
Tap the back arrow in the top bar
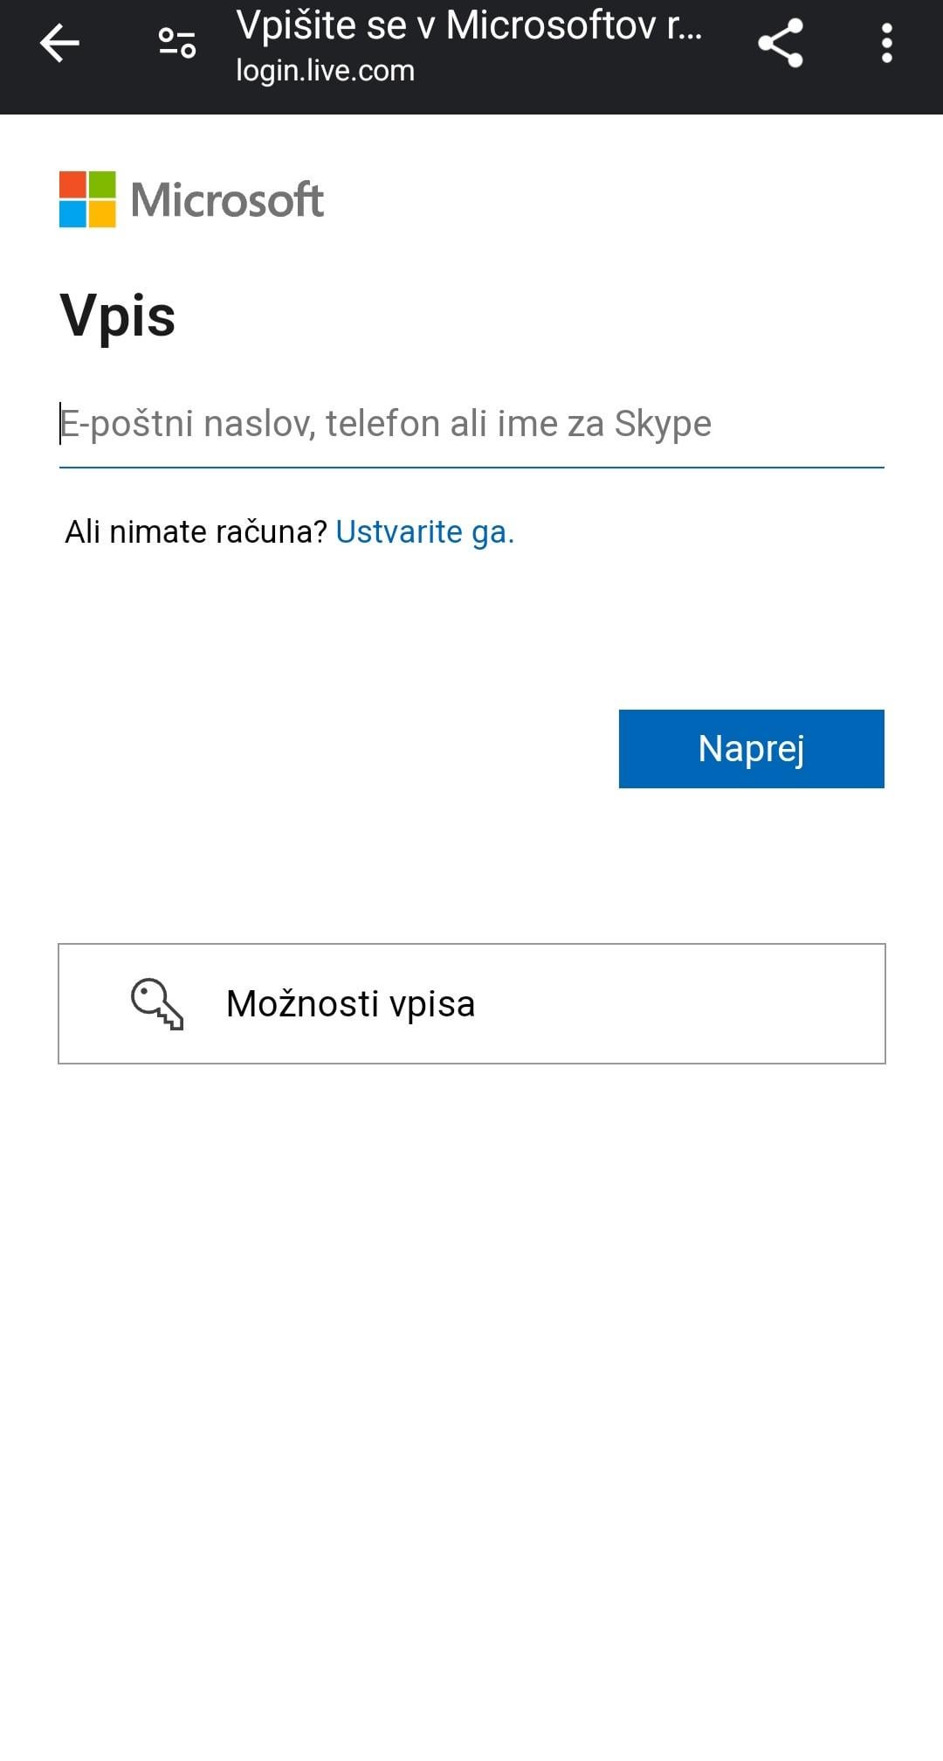pos(59,43)
